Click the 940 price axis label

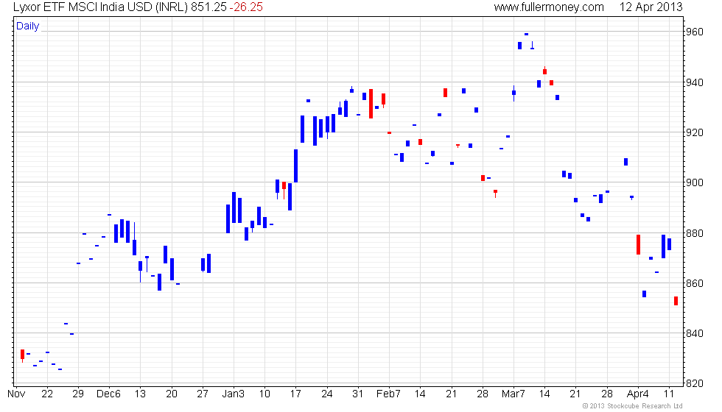[x=695, y=82]
